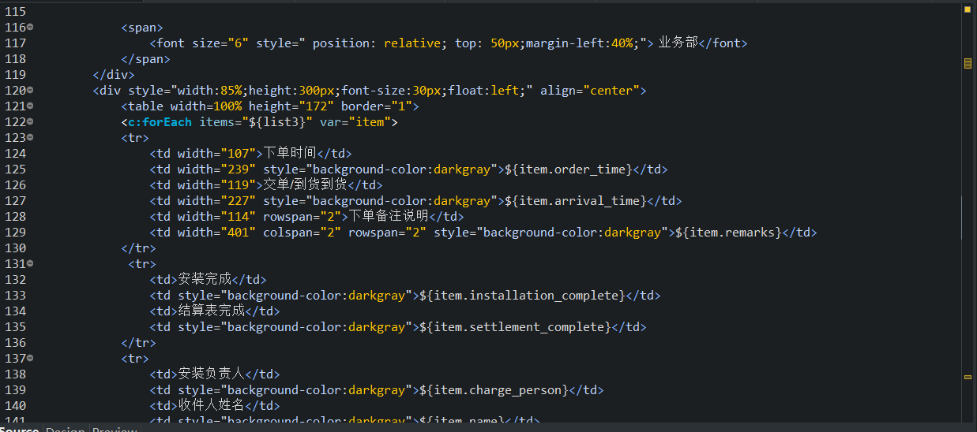Image resolution: width=977 pixels, height=432 pixels.
Task: Collapse the span fold at line 116
Action: coord(30,28)
